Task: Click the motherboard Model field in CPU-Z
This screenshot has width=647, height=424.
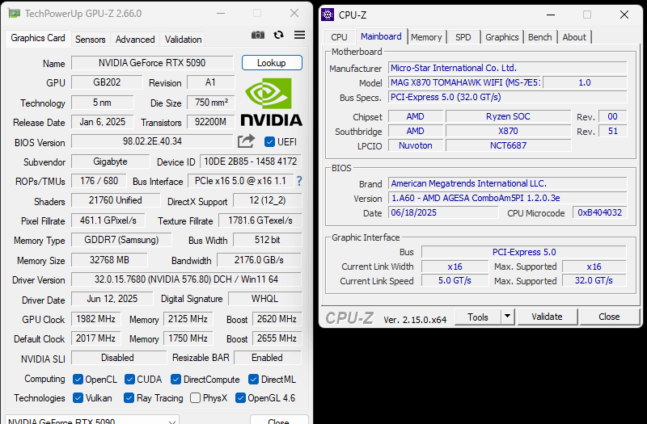Action: 465,82
